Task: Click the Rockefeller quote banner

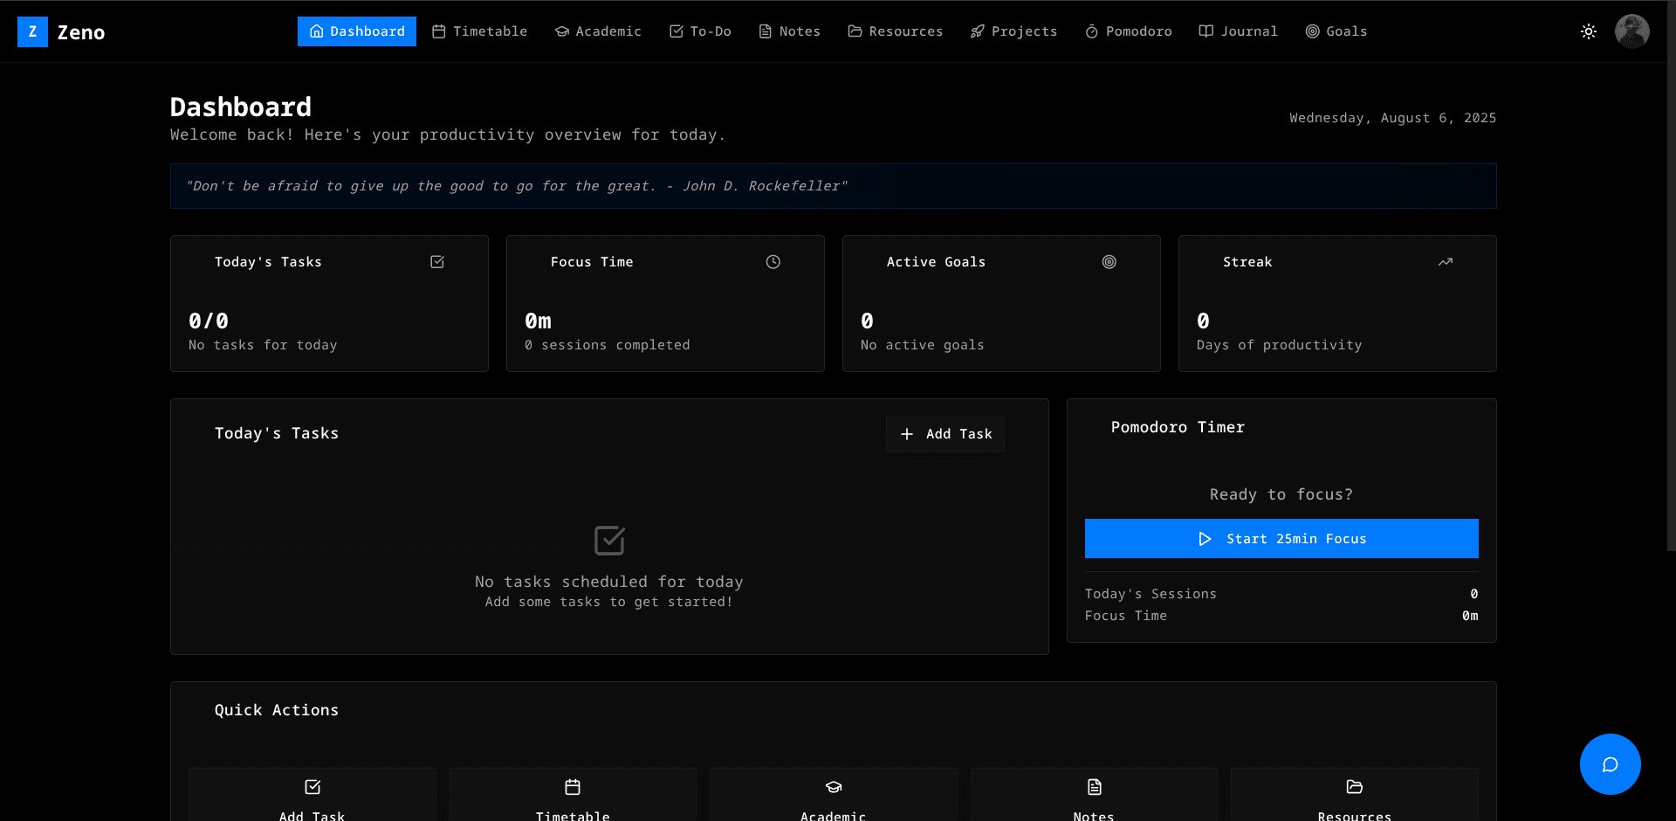Action: [833, 186]
